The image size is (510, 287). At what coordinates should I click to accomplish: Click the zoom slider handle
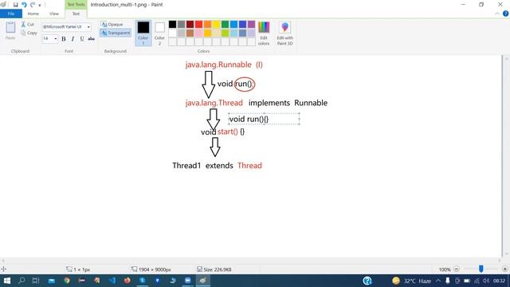click(x=481, y=269)
